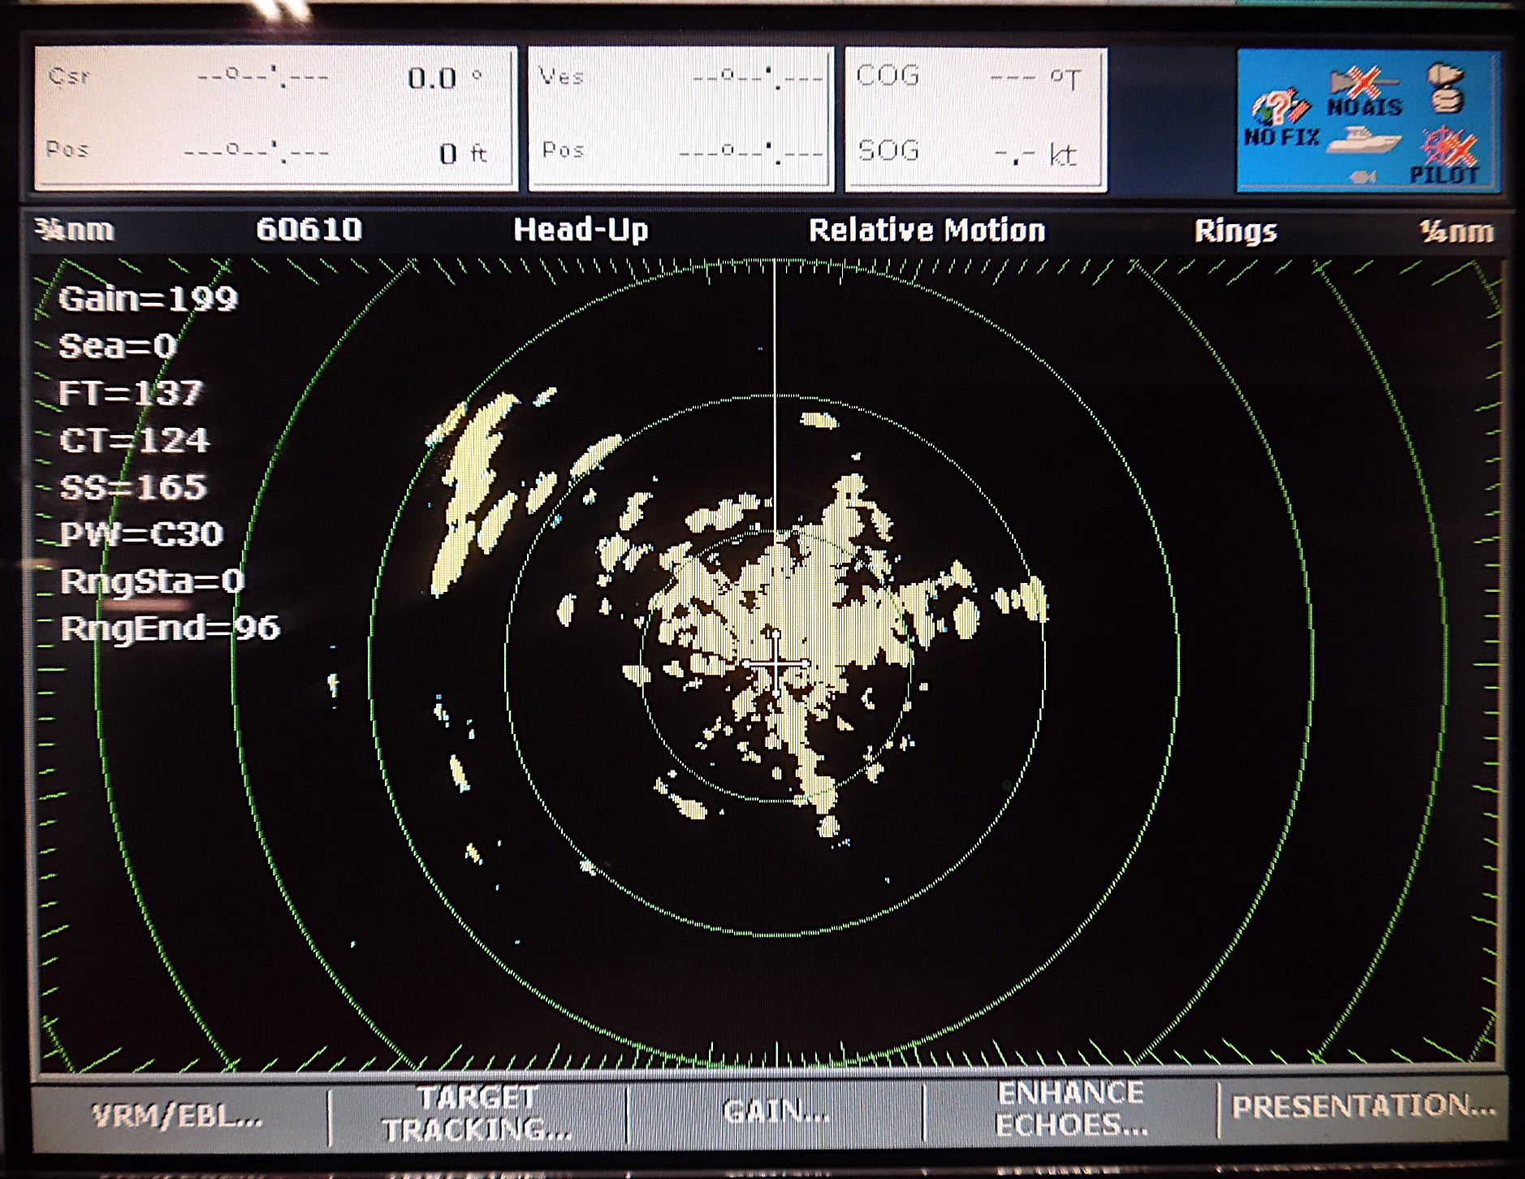The height and width of the screenshot is (1179, 1525).
Task: Open the ENHANCE ECHOES... menu
Action: (1071, 1109)
